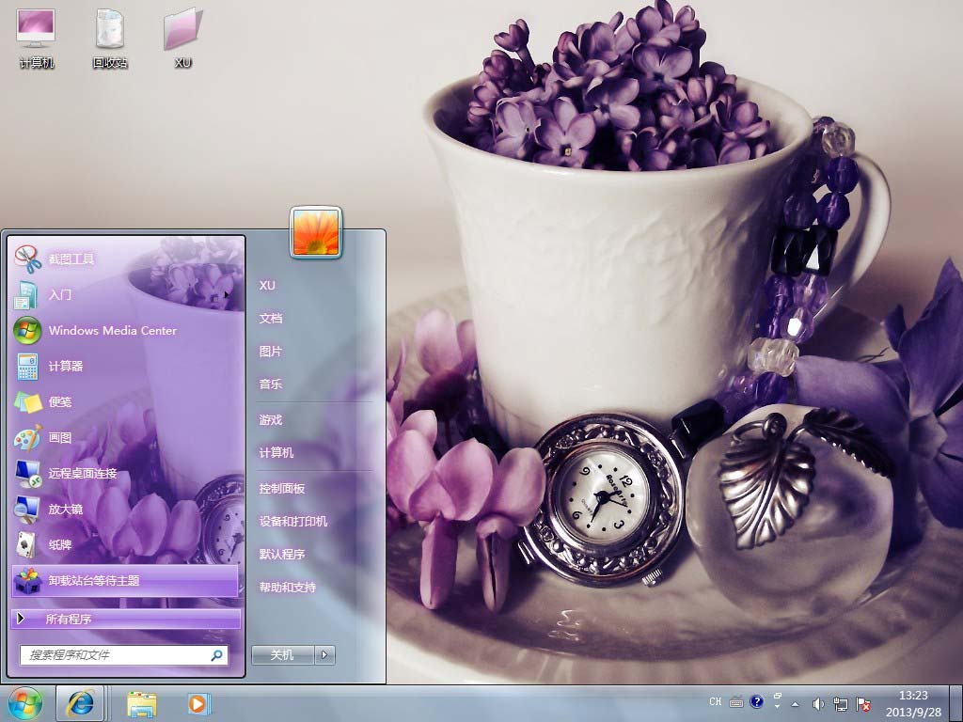
Task: Select 控制面板 in the Start menu
Action: coord(282,489)
